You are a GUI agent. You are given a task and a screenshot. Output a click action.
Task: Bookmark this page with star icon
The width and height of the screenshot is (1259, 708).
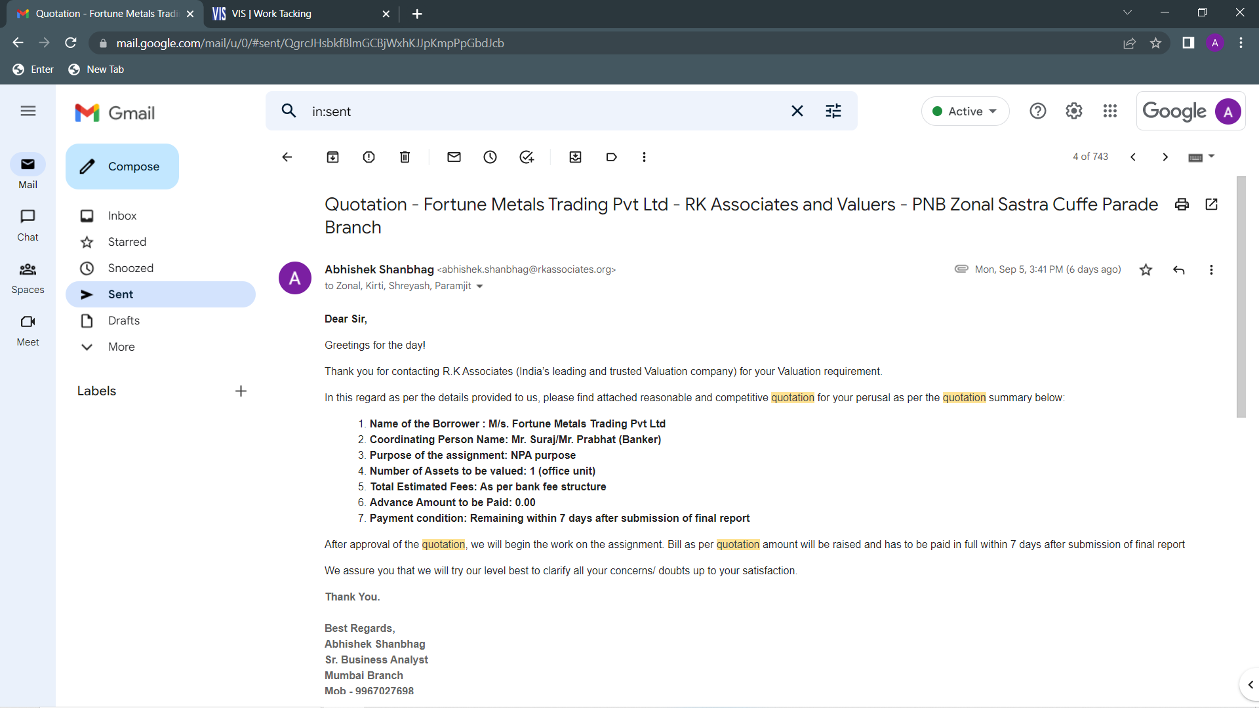(1155, 43)
